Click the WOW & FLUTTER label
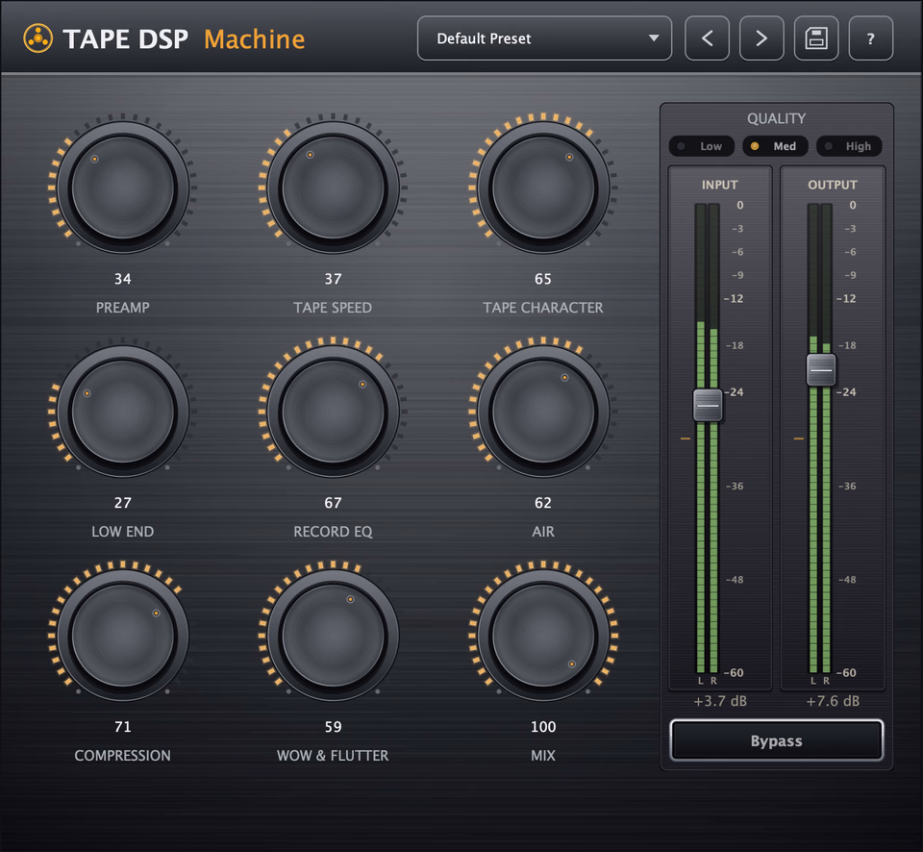 [x=334, y=756]
